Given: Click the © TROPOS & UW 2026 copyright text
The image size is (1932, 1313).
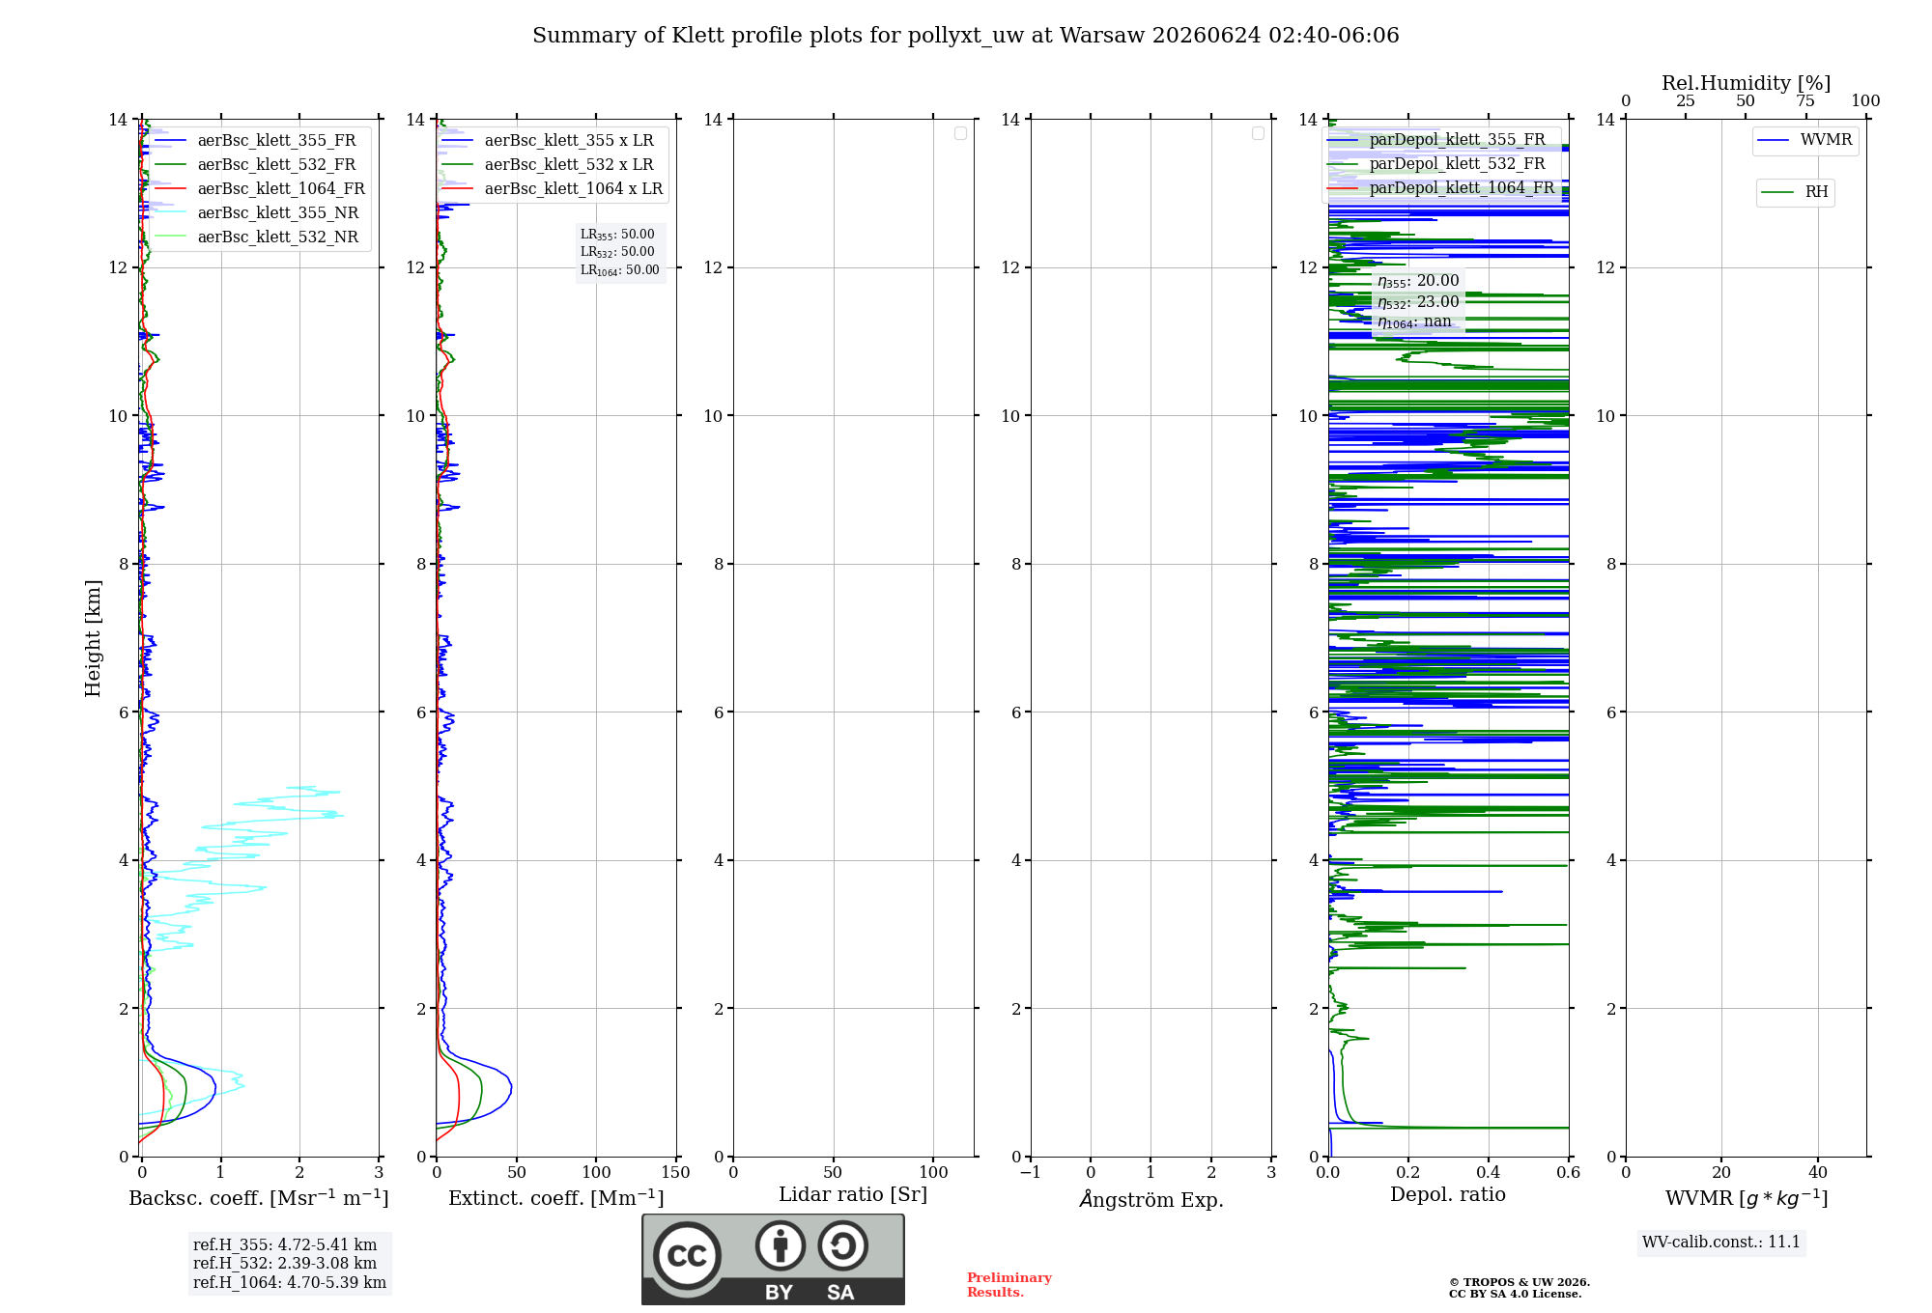Looking at the screenshot, I should click(1520, 1283).
